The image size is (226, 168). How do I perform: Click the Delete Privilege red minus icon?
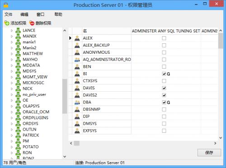(32, 23)
